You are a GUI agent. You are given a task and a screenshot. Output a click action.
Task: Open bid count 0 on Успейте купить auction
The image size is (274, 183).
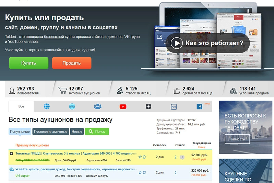(x=176, y=172)
